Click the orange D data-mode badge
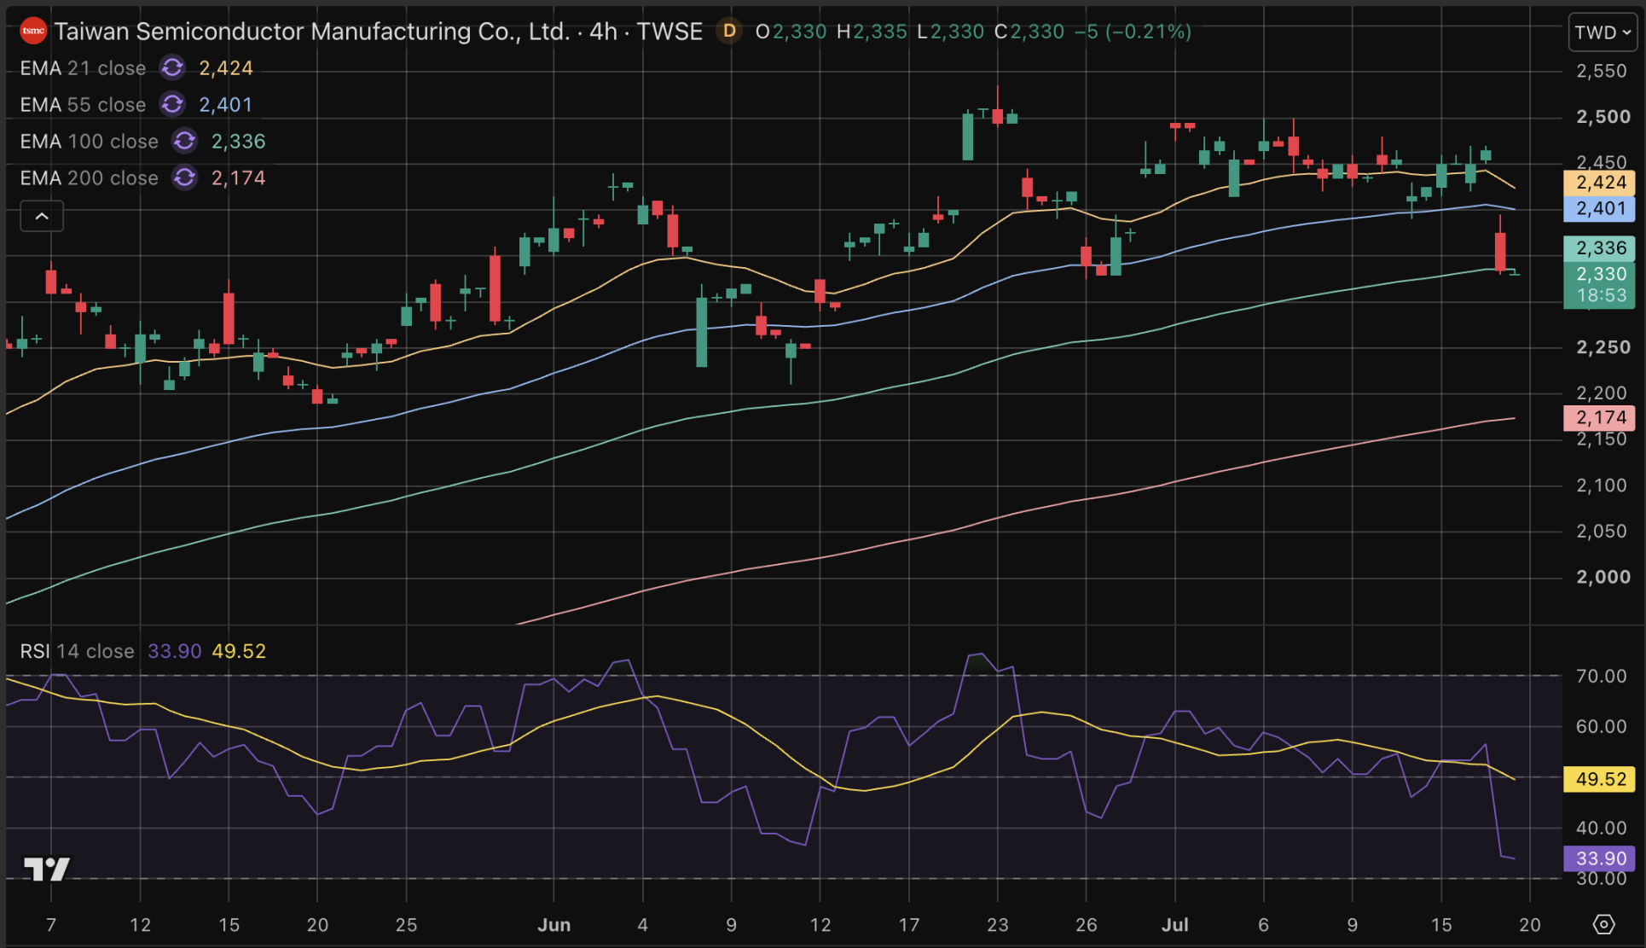Image resolution: width=1646 pixels, height=948 pixels. [729, 32]
